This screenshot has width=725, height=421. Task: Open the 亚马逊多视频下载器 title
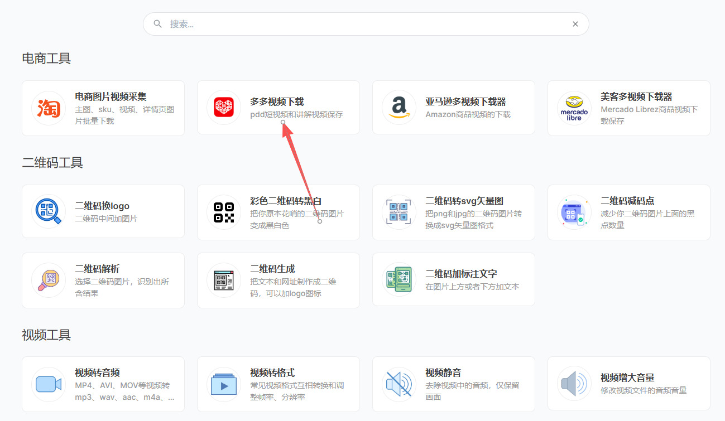click(465, 101)
